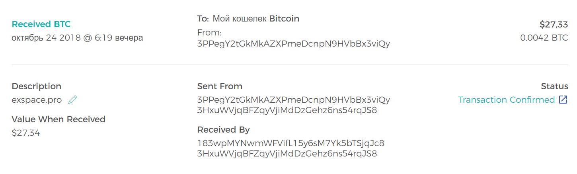Viewport: 577px width, 174px height.
Task: Click the exspace.pro description text
Action: pos(37,100)
